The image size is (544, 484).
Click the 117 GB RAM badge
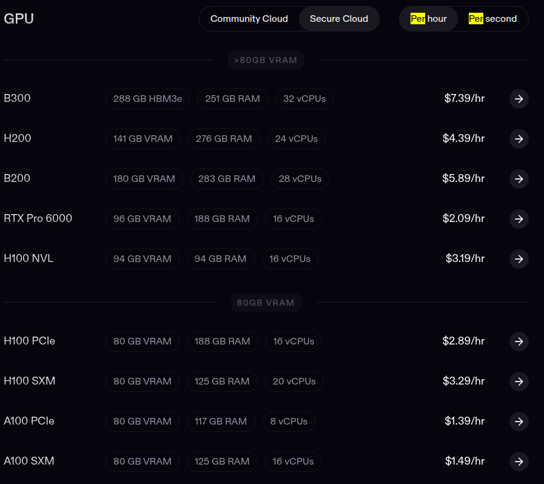tap(221, 421)
